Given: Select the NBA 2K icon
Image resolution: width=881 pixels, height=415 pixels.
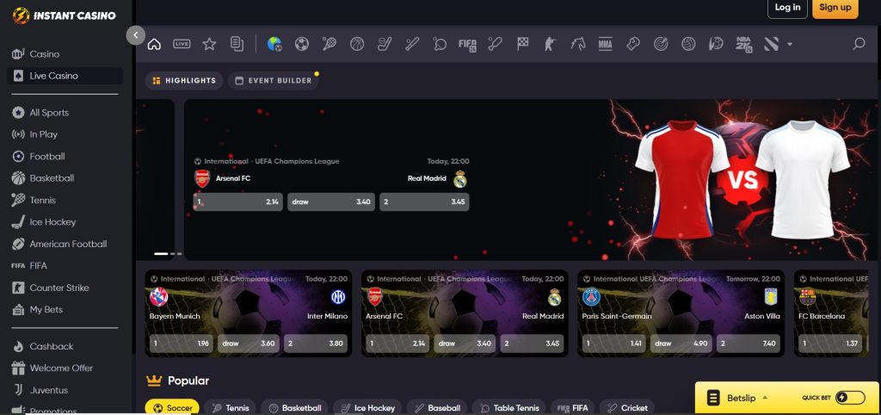Looking at the screenshot, I should tap(743, 44).
